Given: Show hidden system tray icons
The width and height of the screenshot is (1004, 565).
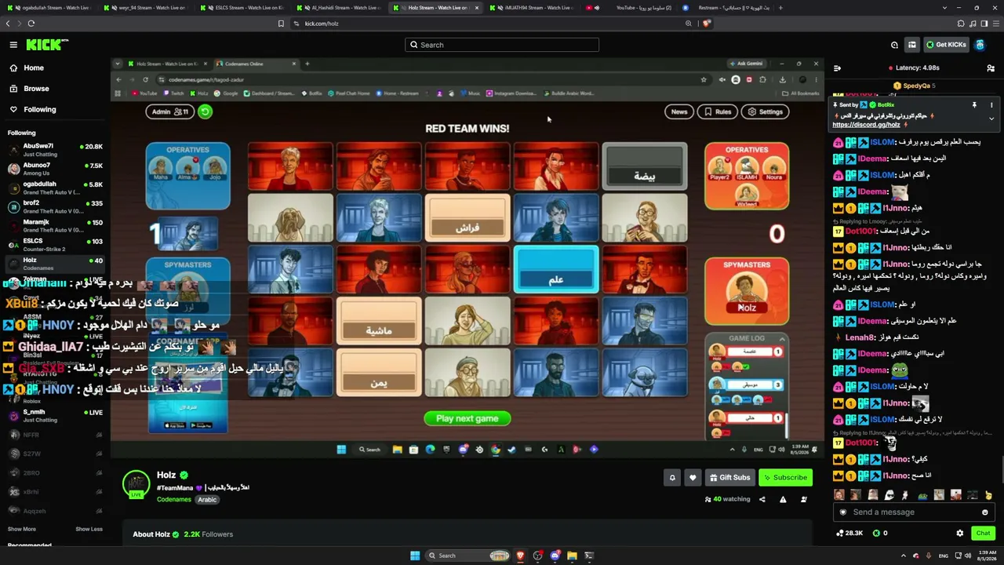Looking at the screenshot, I should [903, 556].
